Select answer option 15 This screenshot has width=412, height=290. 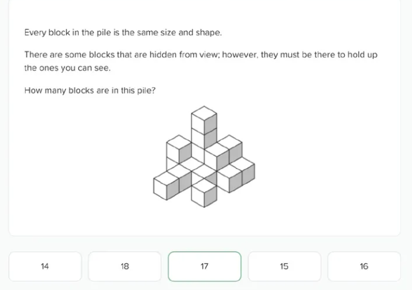pyautogui.click(x=284, y=266)
